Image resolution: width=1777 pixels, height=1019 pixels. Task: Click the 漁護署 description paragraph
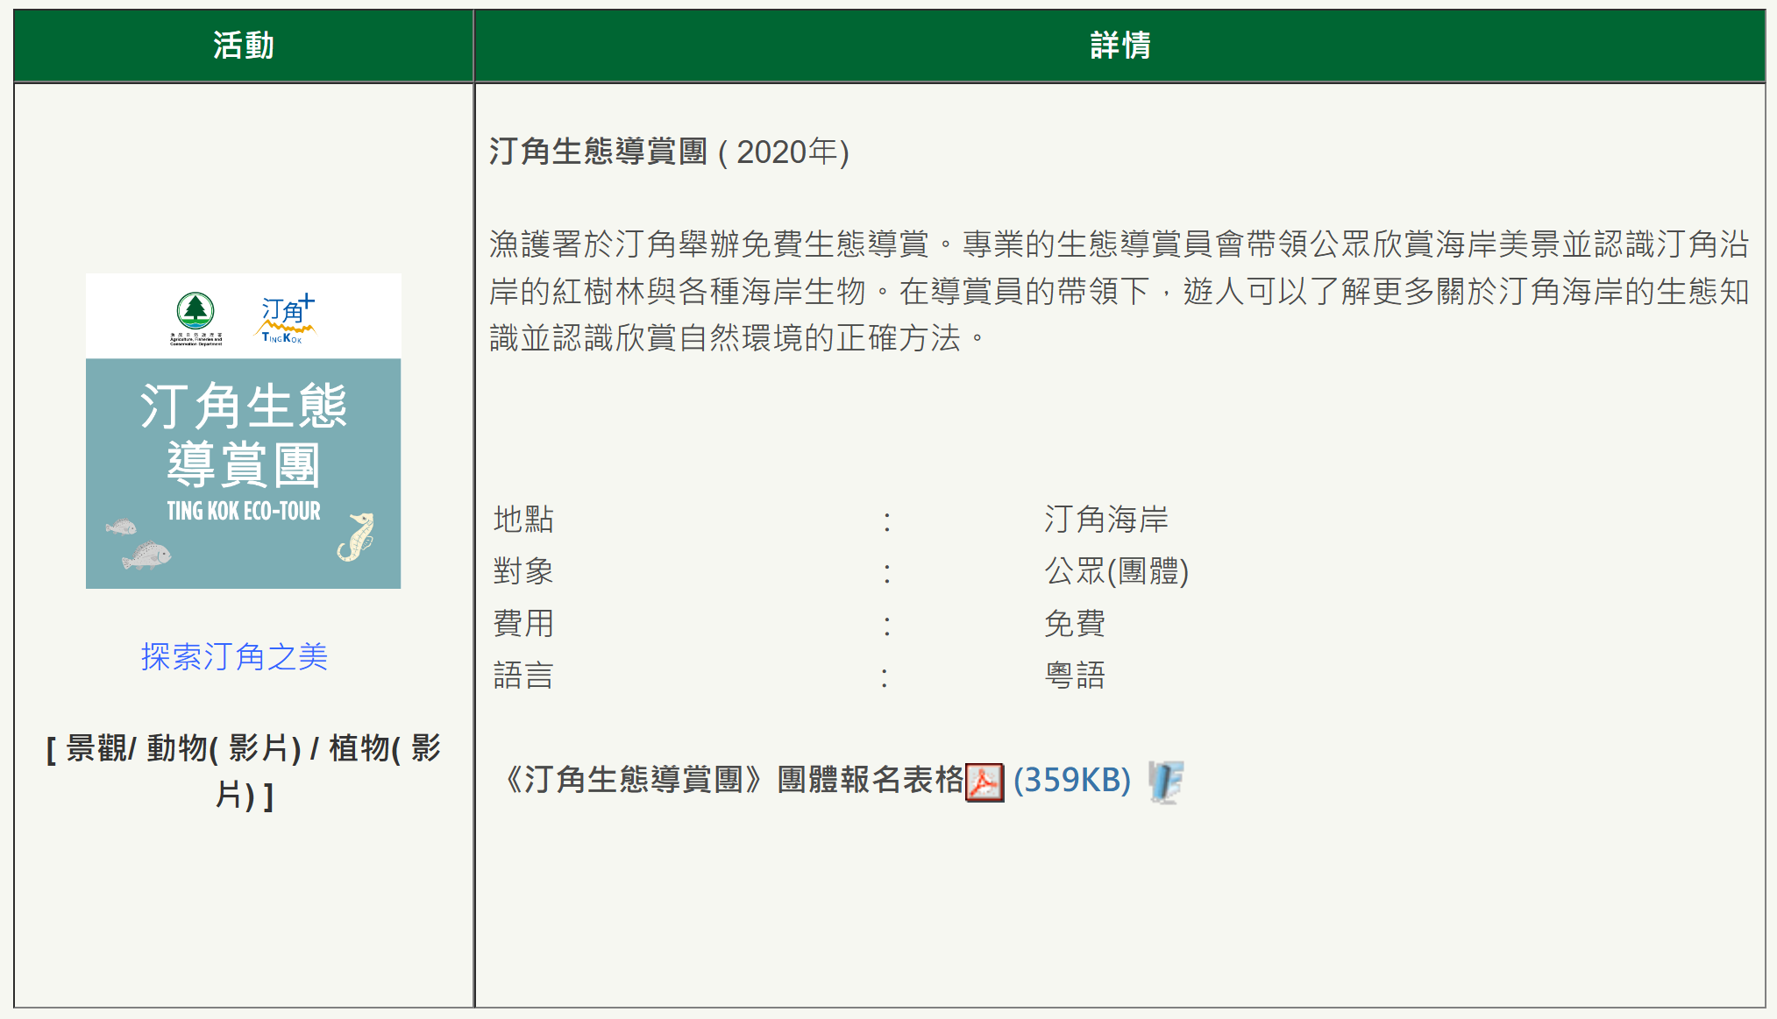tap(1119, 291)
